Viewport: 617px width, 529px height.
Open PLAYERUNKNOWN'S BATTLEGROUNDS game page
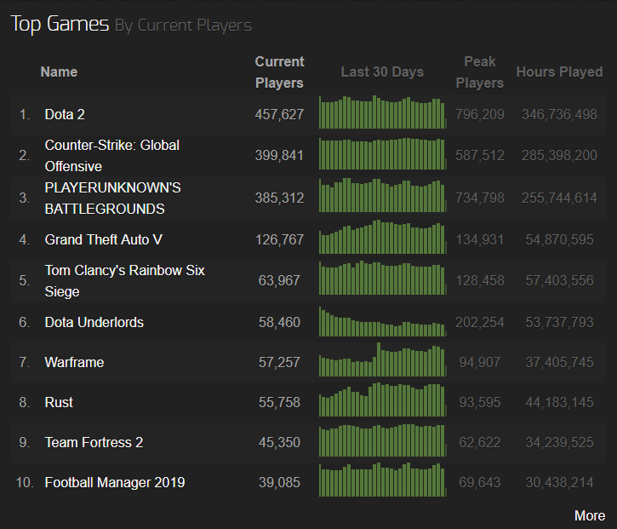pos(112,198)
